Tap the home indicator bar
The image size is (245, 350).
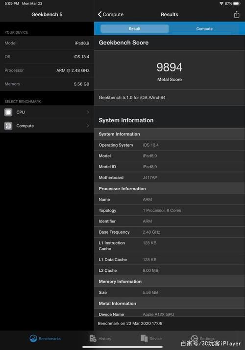coord(122,347)
